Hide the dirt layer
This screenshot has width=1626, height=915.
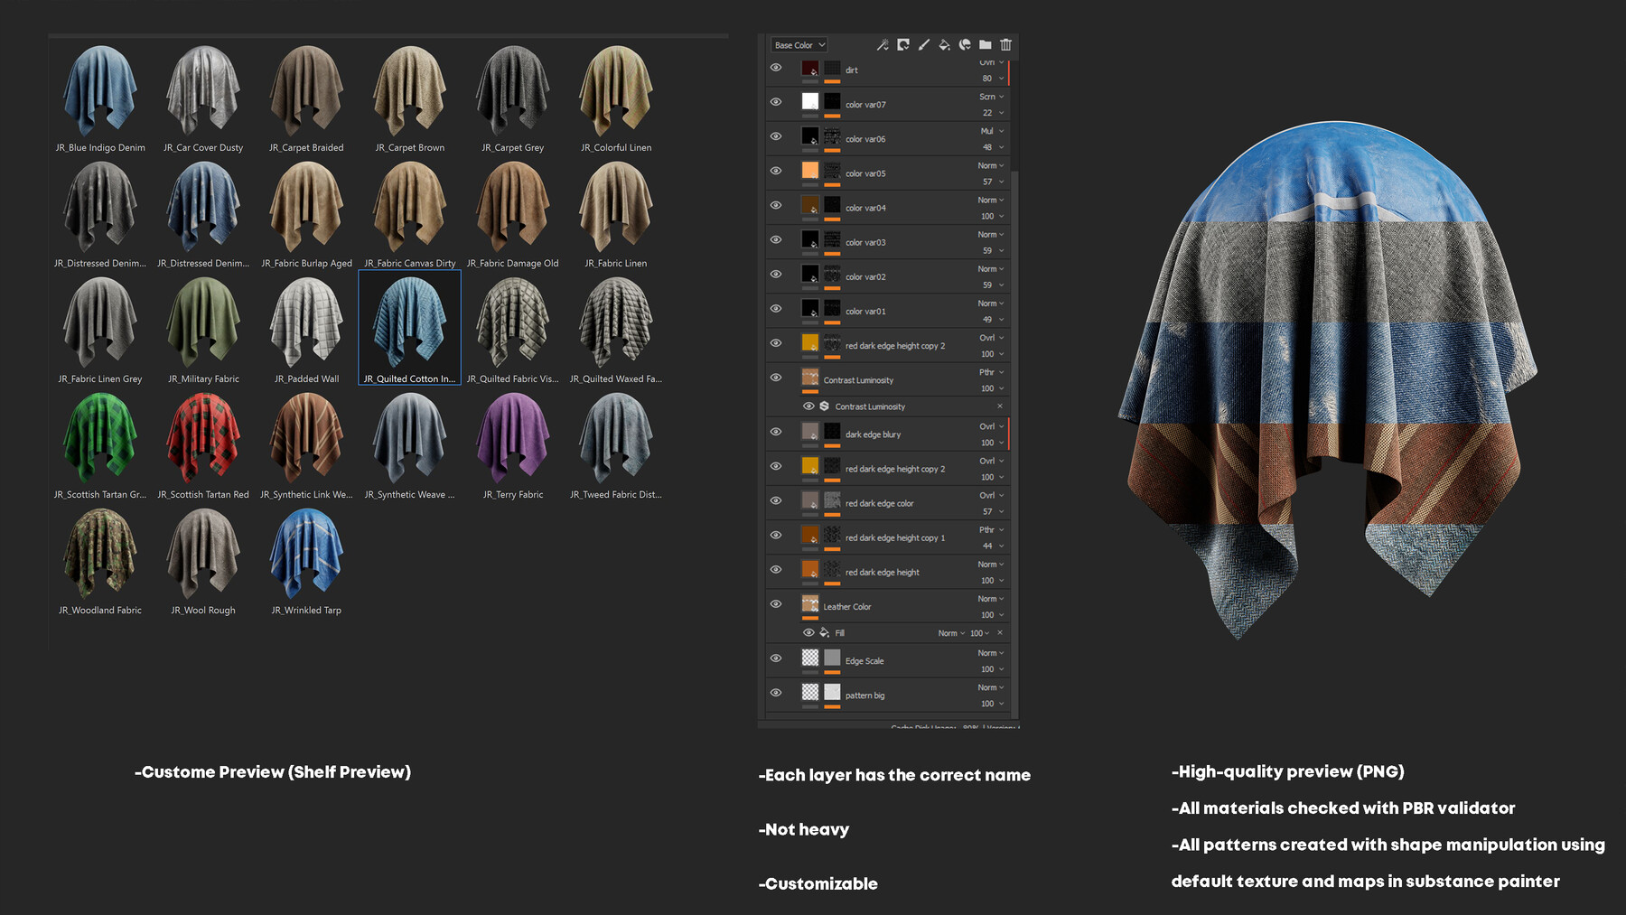(x=776, y=69)
